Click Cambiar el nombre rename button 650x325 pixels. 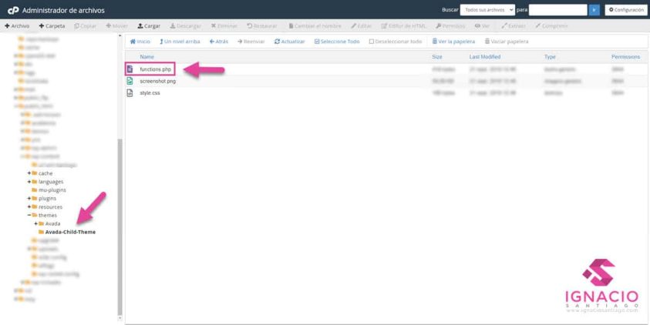pos(315,25)
